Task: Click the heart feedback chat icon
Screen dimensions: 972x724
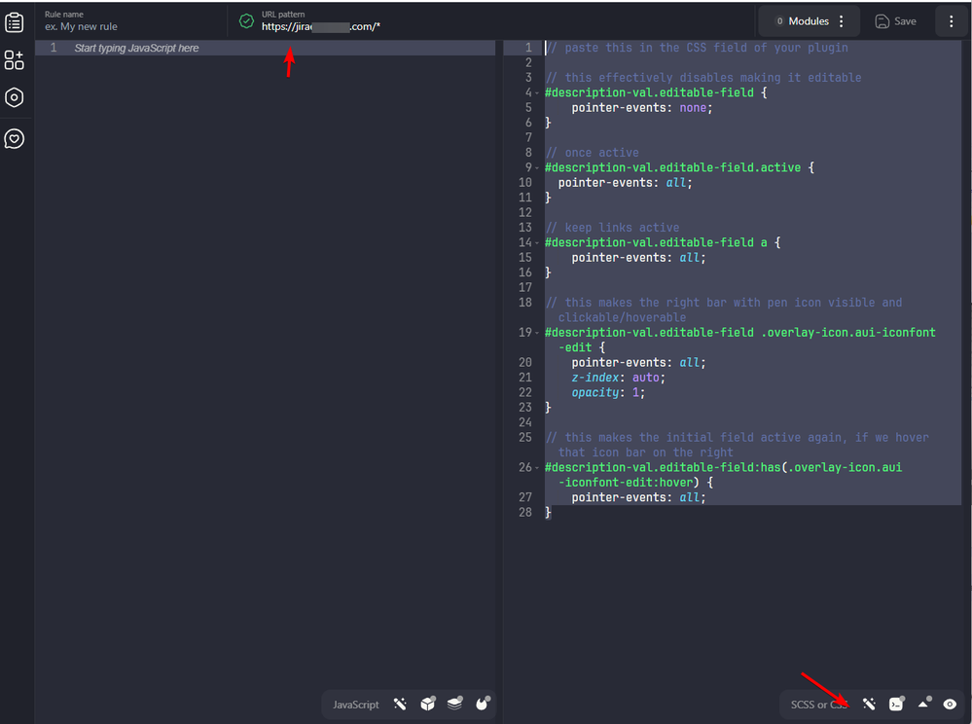Action: 15,138
